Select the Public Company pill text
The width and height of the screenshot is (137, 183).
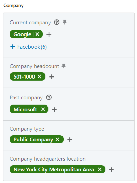tap(33, 139)
